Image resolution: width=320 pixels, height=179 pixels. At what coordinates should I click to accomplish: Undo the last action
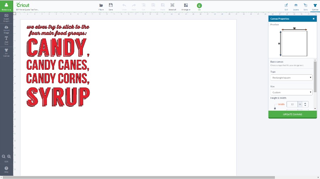pyautogui.click(x=124, y=7)
